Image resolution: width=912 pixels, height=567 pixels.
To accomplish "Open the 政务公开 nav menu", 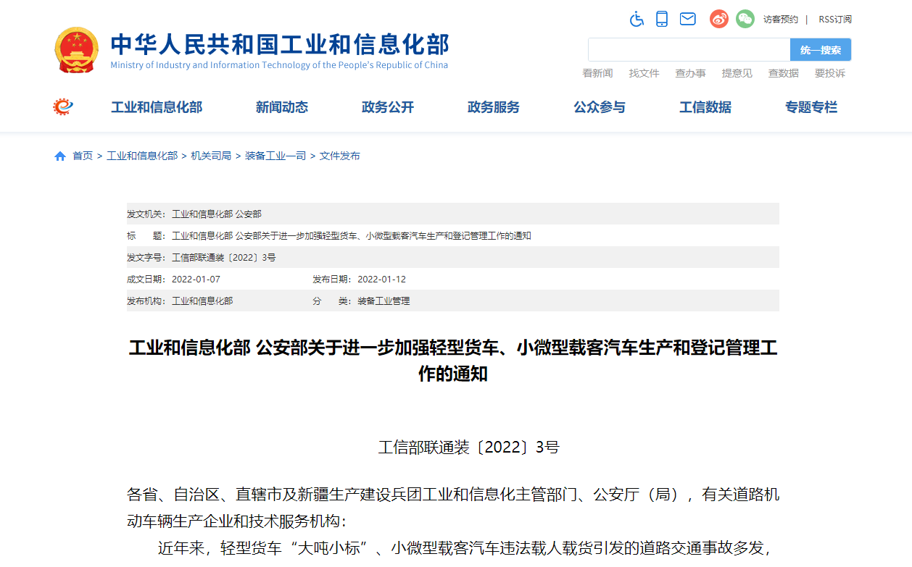I will click(388, 107).
